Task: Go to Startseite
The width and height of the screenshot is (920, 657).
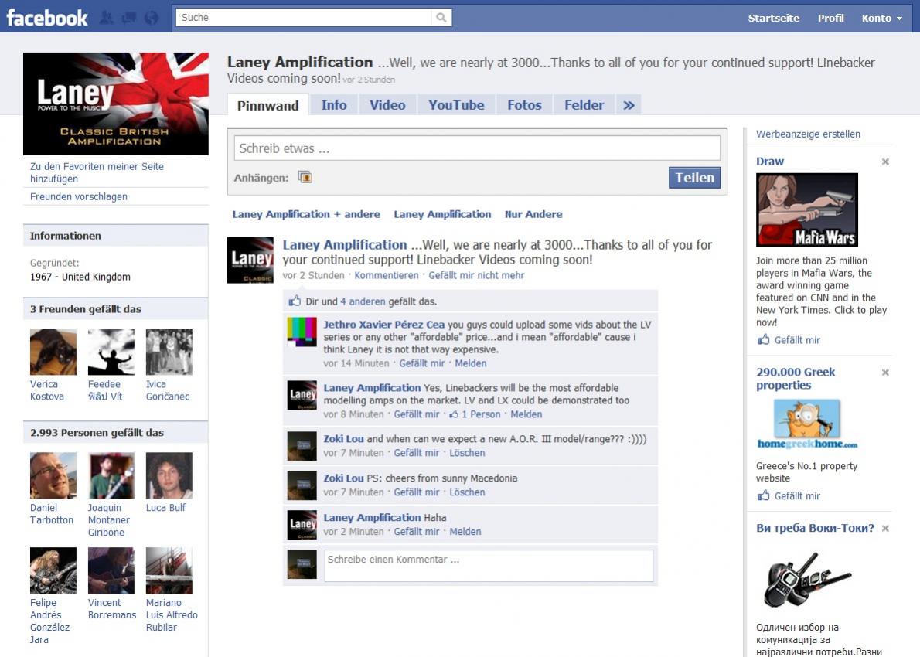Action: (x=773, y=18)
